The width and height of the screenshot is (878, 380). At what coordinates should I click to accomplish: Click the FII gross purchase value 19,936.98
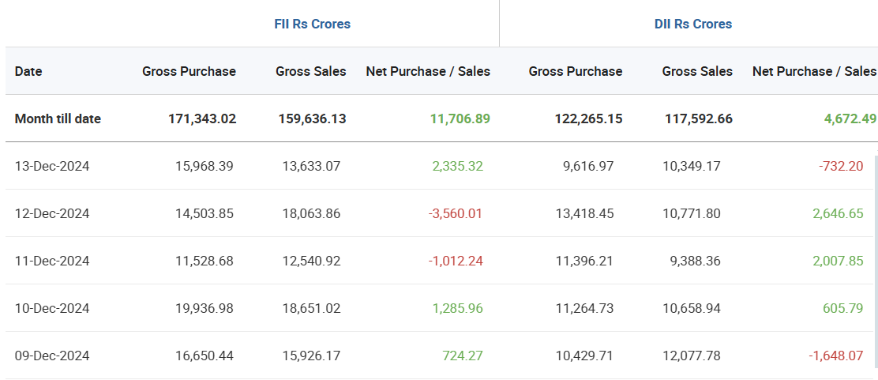pyautogui.click(x=204, y=308)
